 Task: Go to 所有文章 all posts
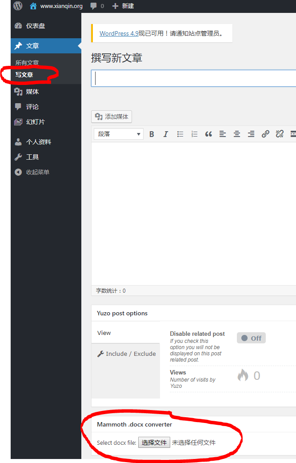click(27, 63)
